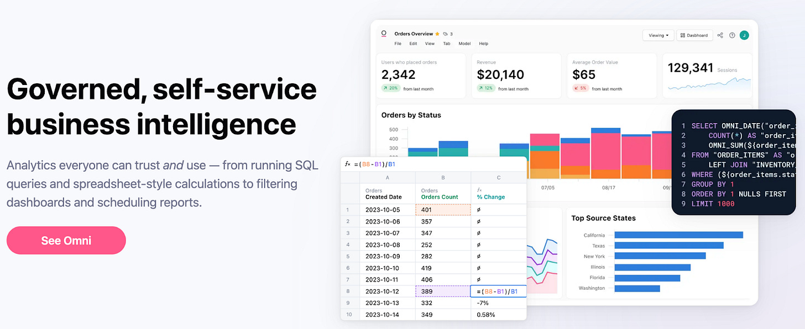Click the New York bar in Top Source States
Viewport: 805px width, 329px height.
click(x=660, y=256)
